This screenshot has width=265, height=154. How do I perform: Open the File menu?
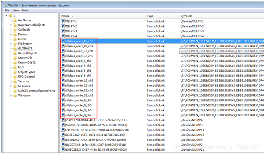pos(7,10)
